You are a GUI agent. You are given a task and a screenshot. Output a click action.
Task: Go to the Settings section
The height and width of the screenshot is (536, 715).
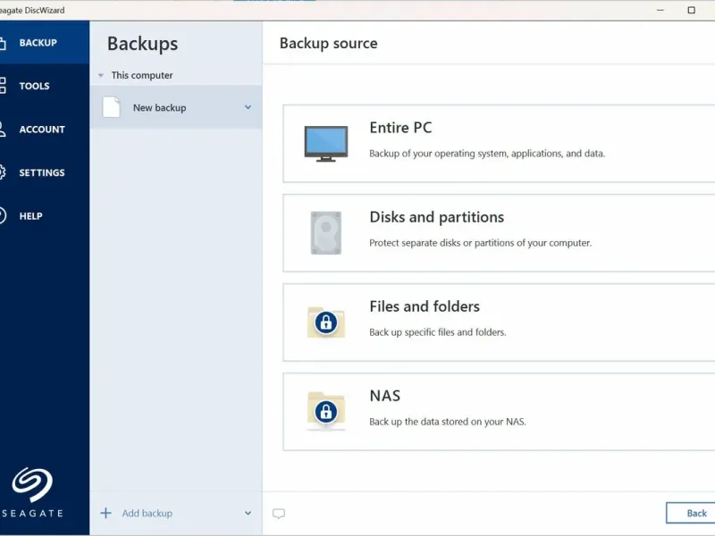41,172
